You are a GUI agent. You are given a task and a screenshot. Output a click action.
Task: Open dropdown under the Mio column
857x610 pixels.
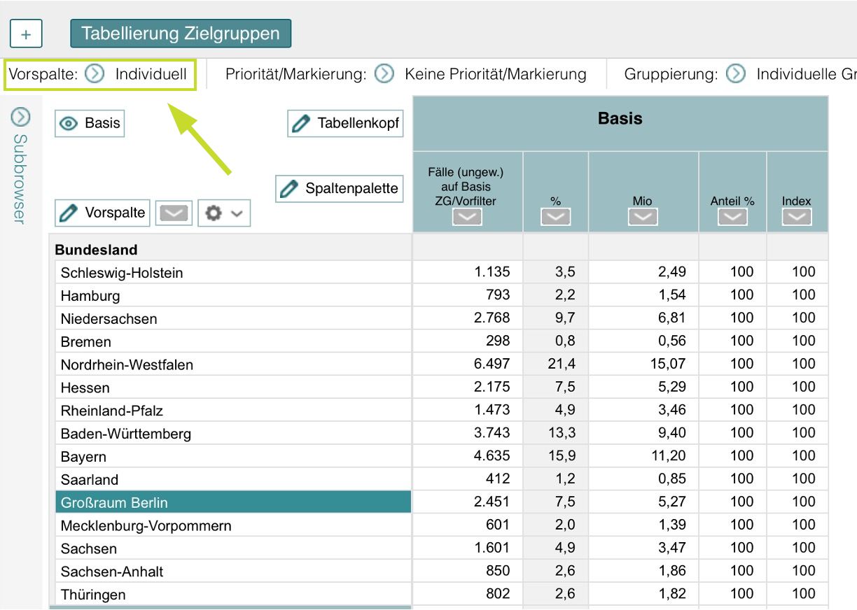643,218
